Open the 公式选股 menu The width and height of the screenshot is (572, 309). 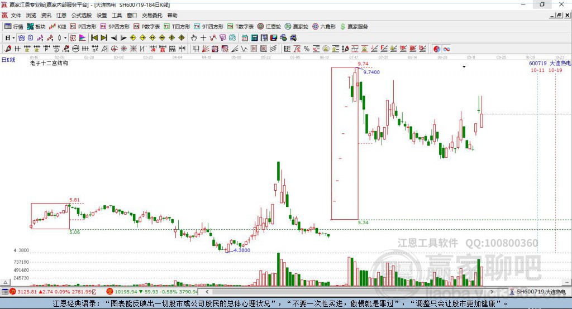[82, 15]
